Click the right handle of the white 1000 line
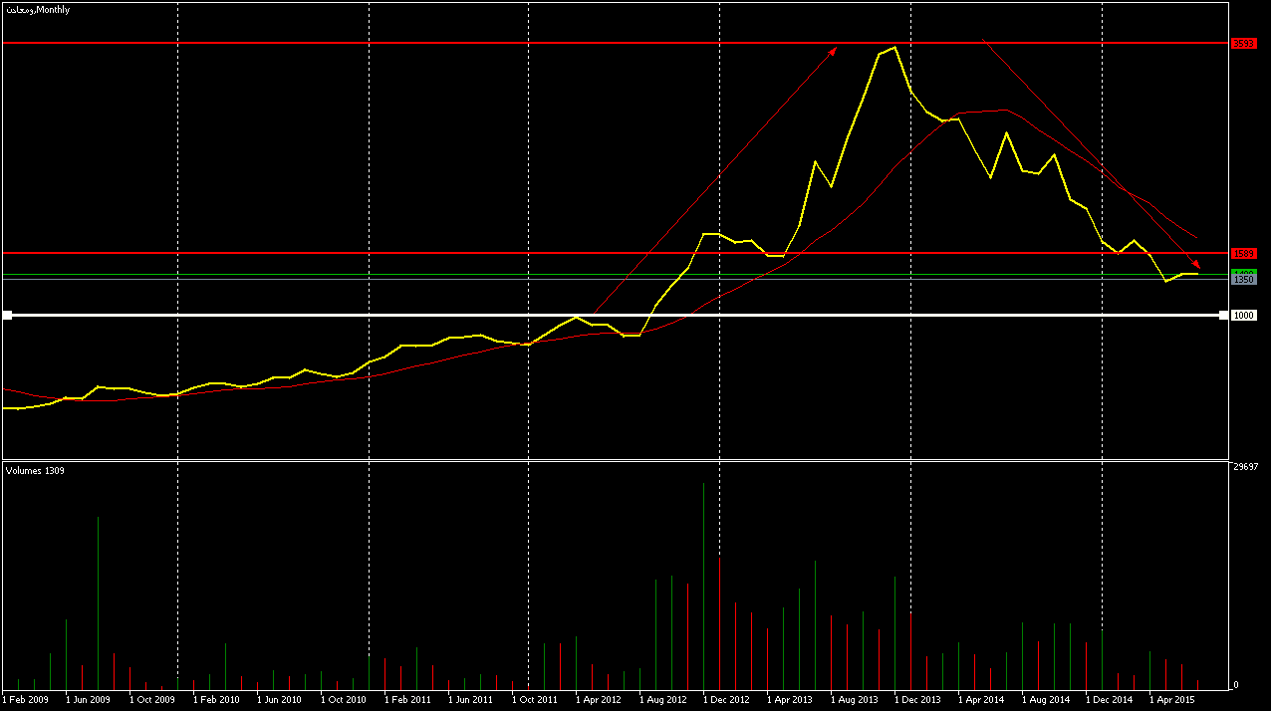Screen dimensions: 1271x711 click(1223, 316)
